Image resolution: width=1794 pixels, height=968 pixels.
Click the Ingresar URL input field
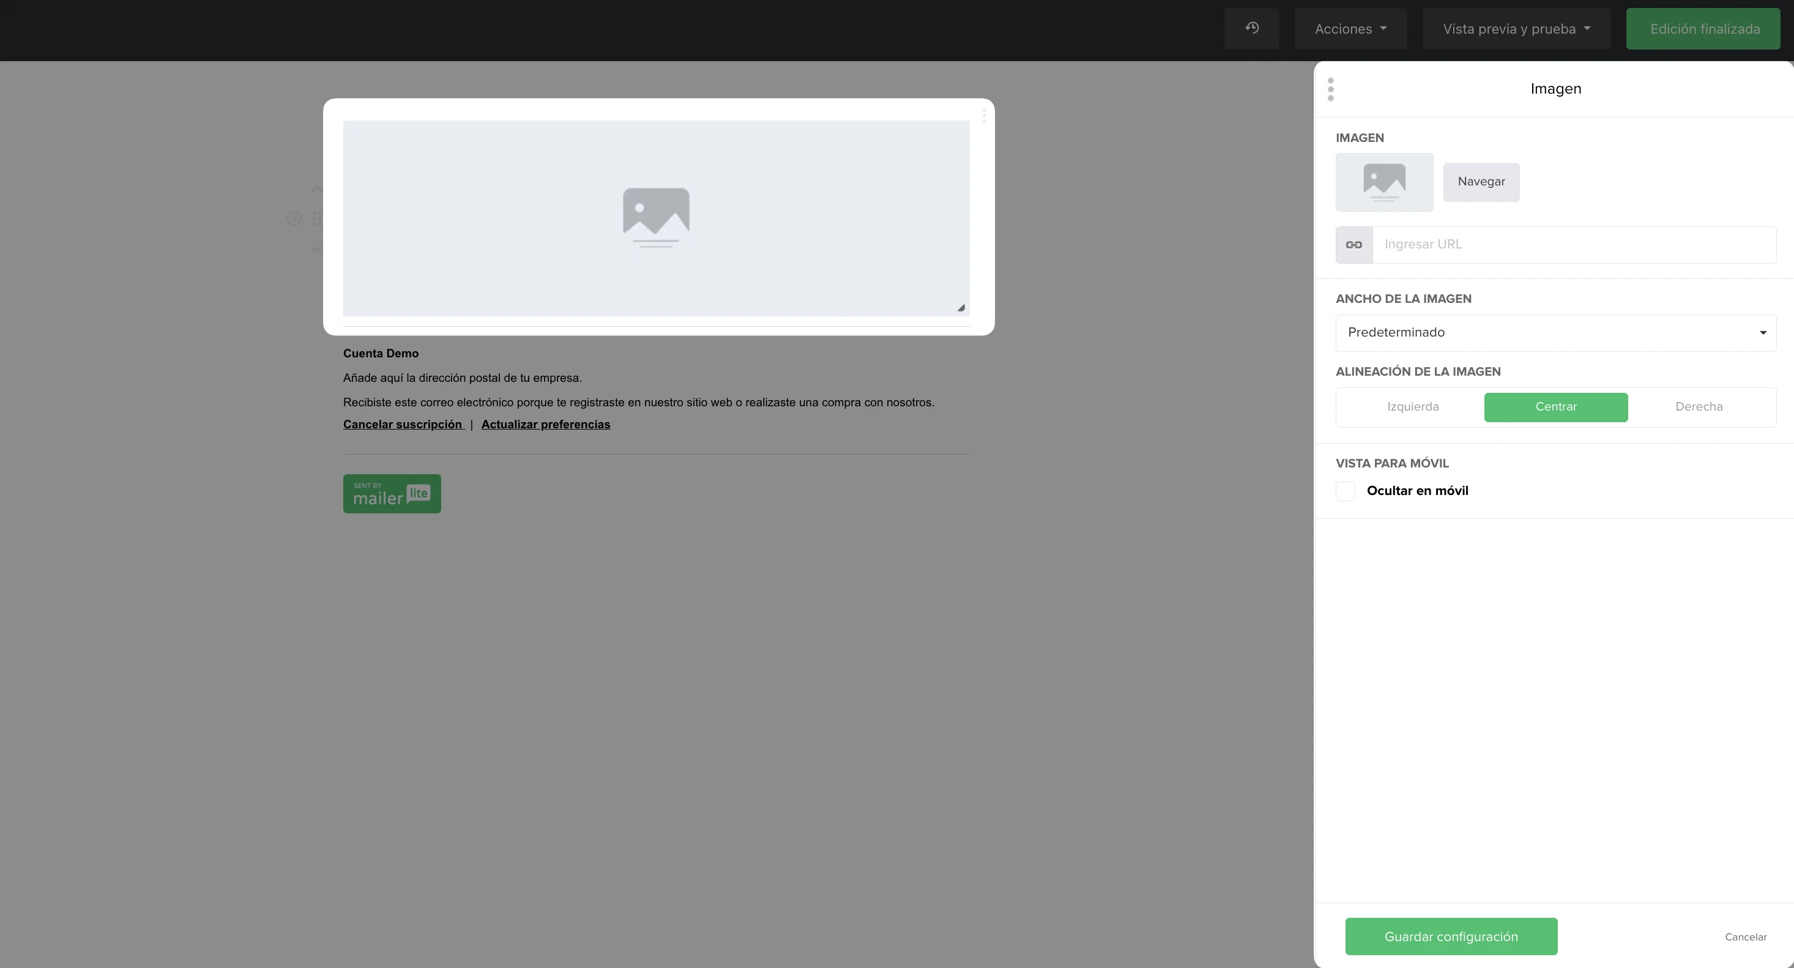[x=1574, y=245]
